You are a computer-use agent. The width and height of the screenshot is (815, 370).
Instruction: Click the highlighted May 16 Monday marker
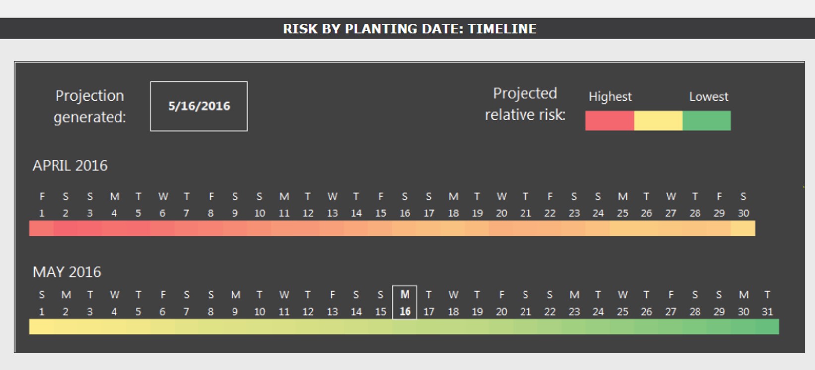point(405,302)
